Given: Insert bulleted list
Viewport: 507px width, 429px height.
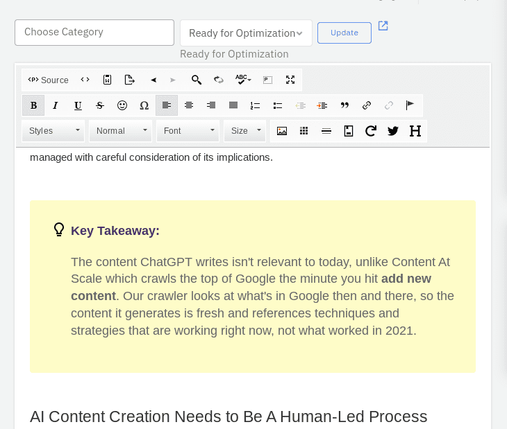Looking at the screenshot, I should (278, 105).
